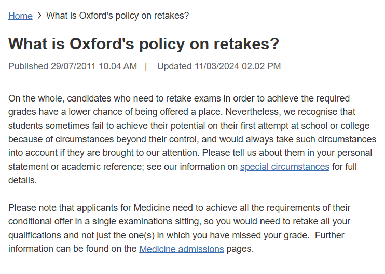The image size is (385, 274).
Task: Click the line starting 'Please note that applicants'
Action: click(x=179, y=208)
